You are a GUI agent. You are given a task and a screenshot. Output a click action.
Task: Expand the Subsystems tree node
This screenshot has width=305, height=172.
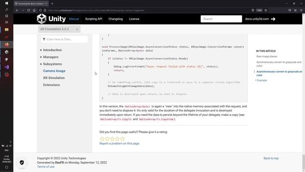[x=41, y=64]
